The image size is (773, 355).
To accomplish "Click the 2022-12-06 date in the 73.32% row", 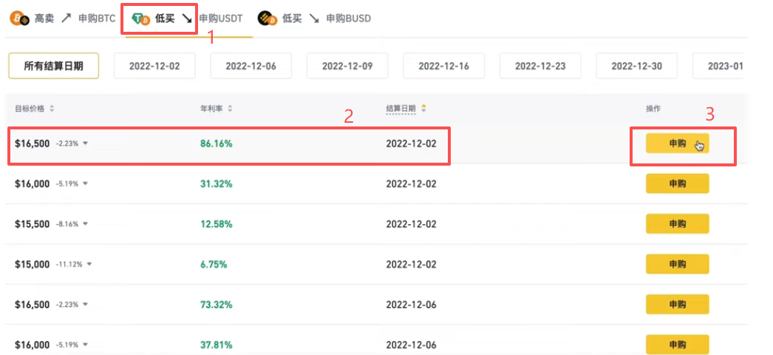I will tap(411, 305).
